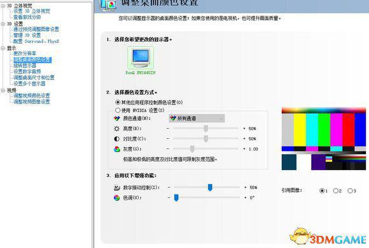Select the BenQ monitor icon
The width and height of the screenshot is (369, 248).
click(x=141, y=58)
